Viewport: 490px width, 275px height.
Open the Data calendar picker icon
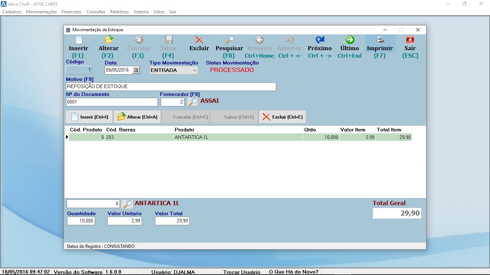click(x=136, y=70)
